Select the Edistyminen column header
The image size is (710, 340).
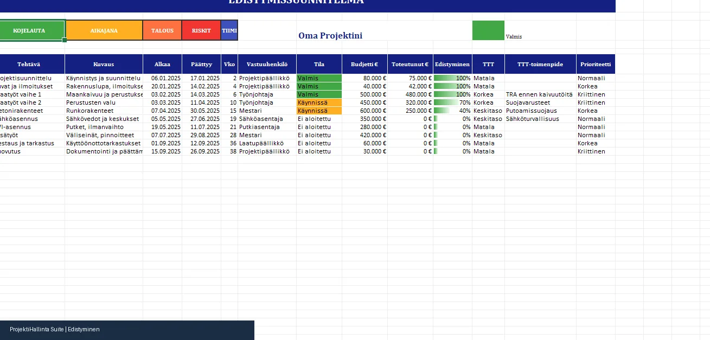(452, 64)
